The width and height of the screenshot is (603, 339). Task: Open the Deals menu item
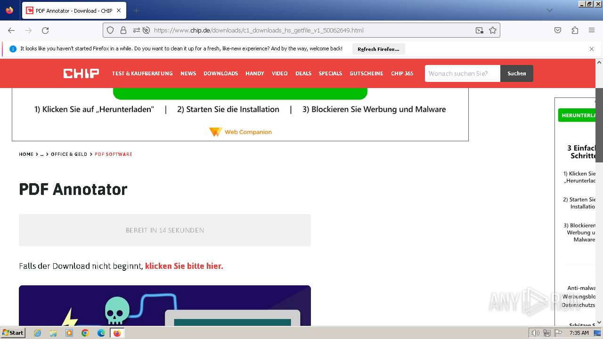(x=303, y=73)
